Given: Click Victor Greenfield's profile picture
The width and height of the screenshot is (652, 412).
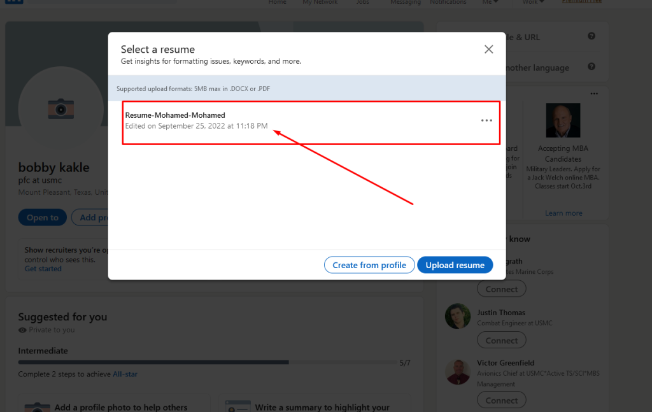Looking at the screenshot, I should pyautogui.click(x=458, y=372).
